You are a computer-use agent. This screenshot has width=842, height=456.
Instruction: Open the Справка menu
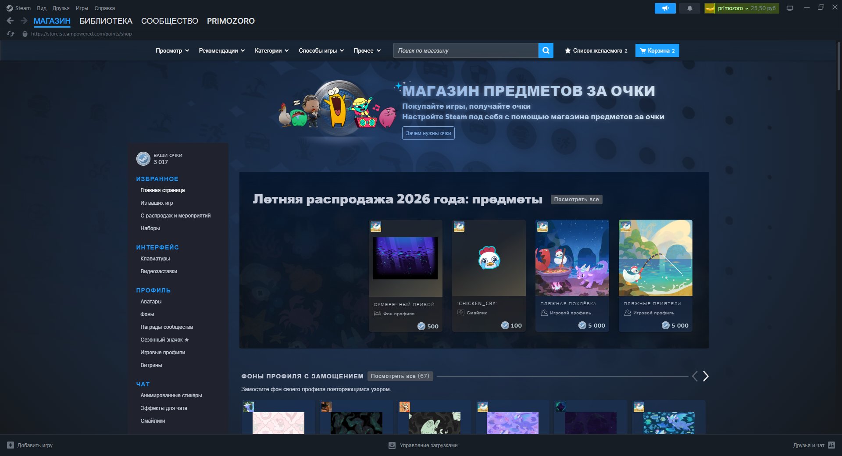[x=105, y=8]
